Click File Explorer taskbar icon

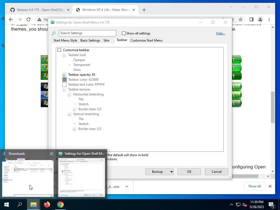point(33,205)
